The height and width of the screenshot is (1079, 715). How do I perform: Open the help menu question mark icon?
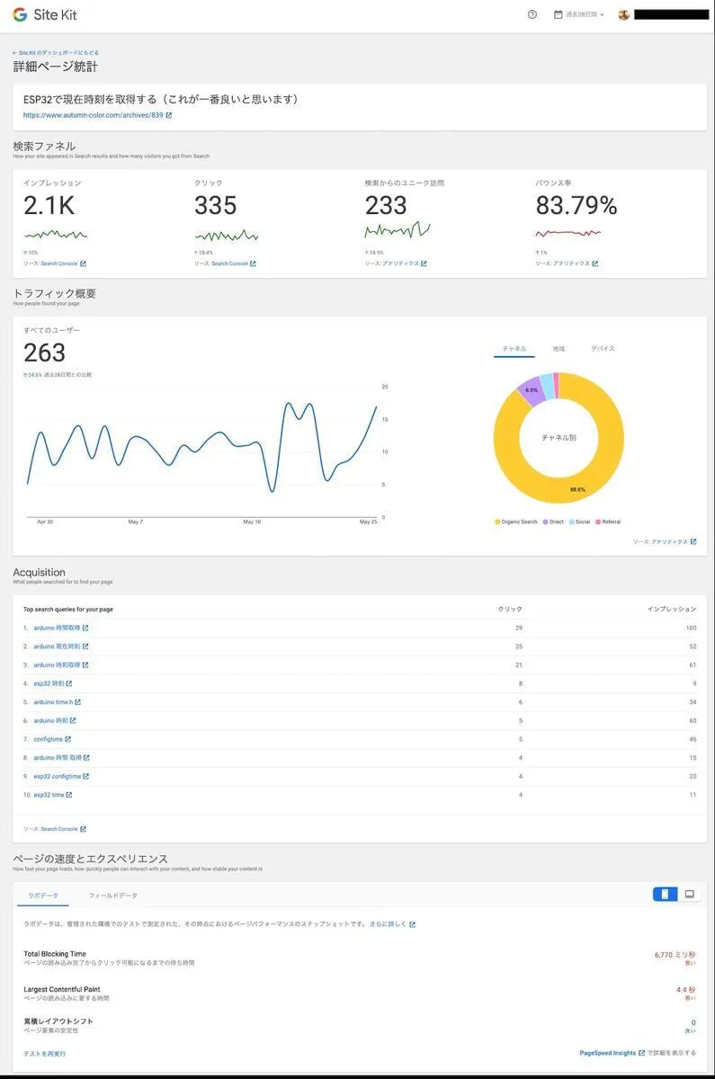pos(532,14)
